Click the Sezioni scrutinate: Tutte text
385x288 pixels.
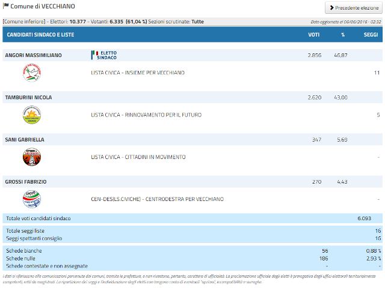pyautogui.click(x=176, y=22)
